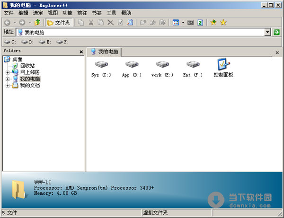Click the Processor info text line
The image size is (284, 218).
94,188
